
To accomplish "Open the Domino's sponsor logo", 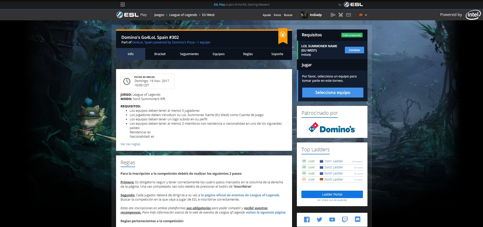I will pos(332,127).
